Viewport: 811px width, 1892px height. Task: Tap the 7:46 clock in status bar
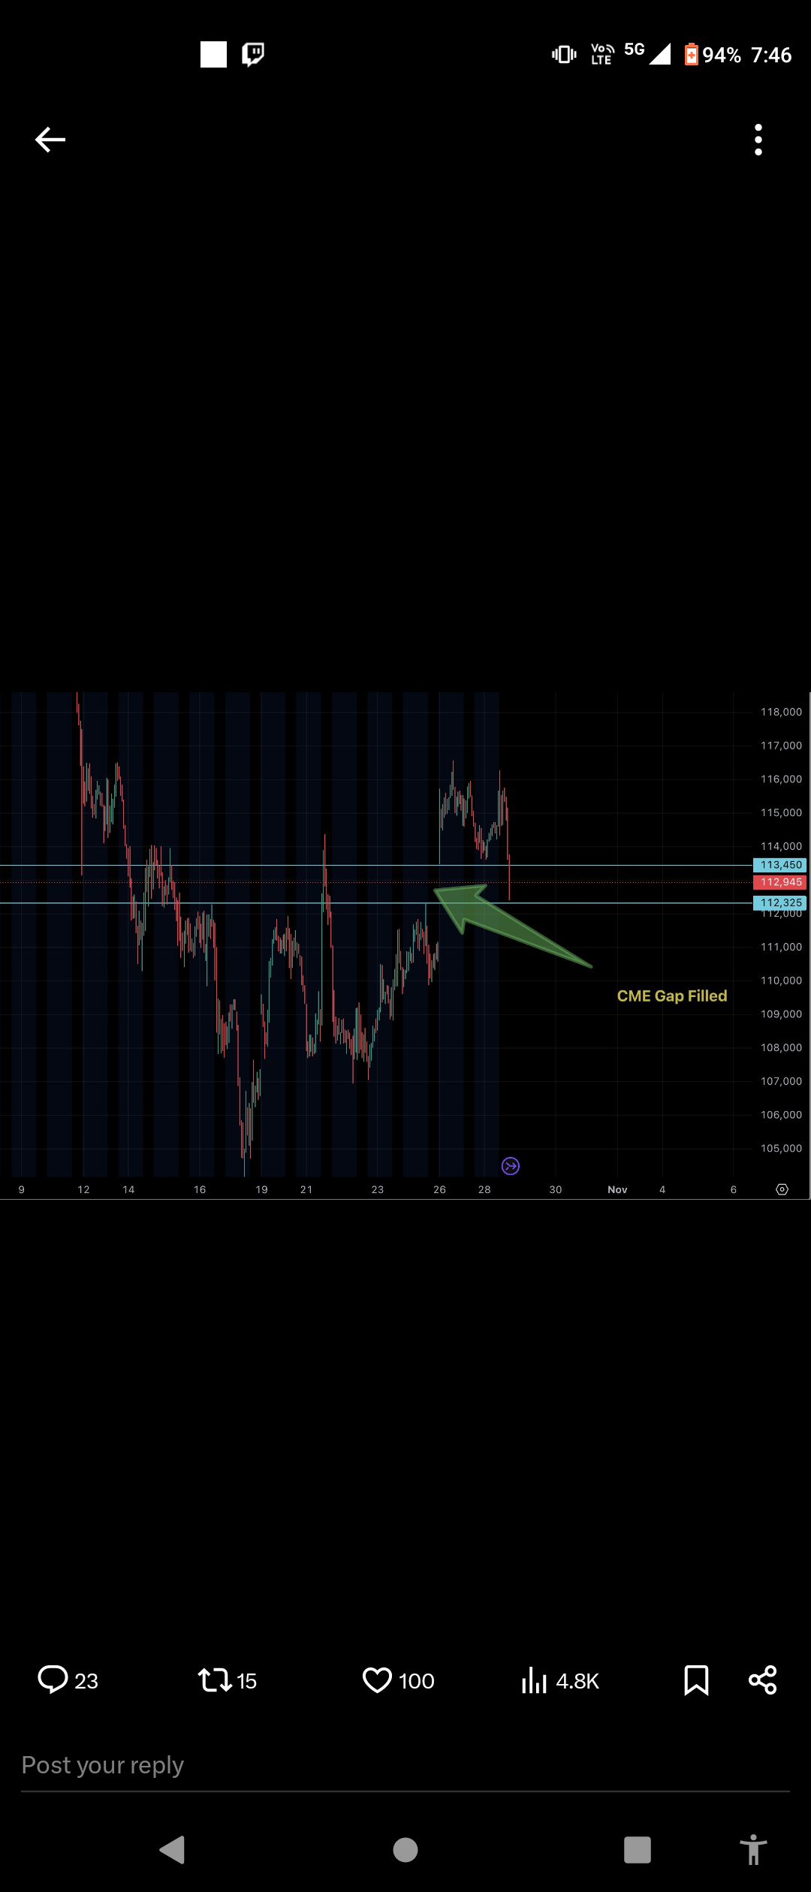(771, 55)
